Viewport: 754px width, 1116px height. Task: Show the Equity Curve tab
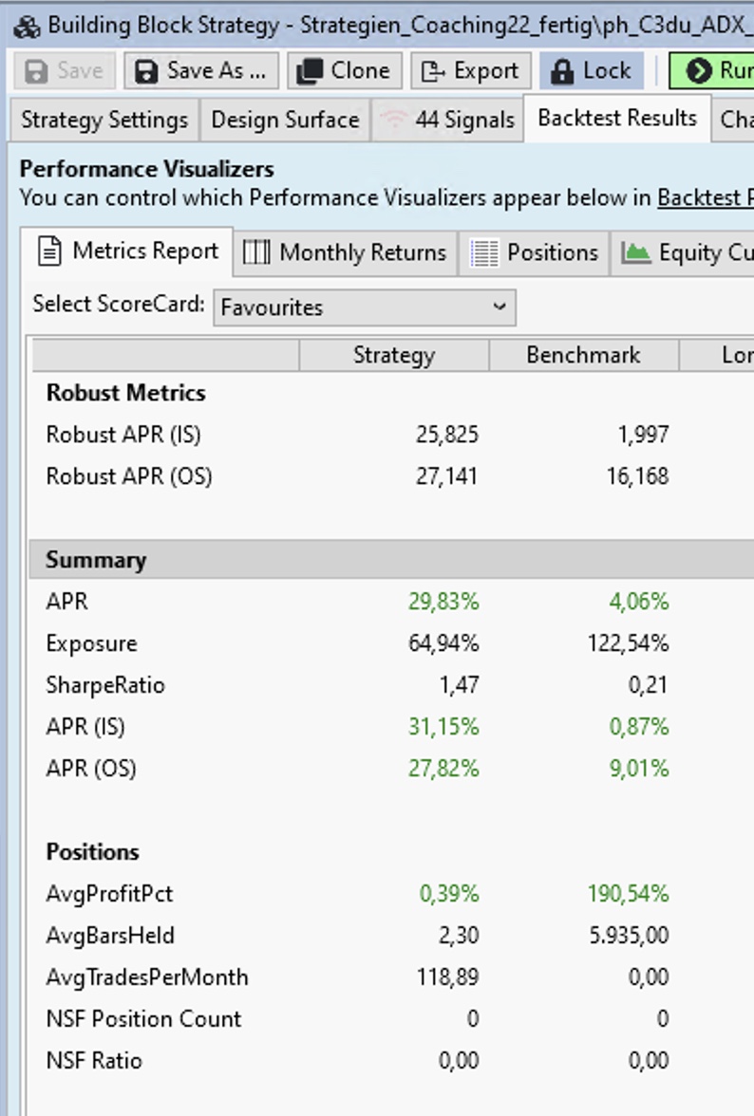(x=686, y=252)
